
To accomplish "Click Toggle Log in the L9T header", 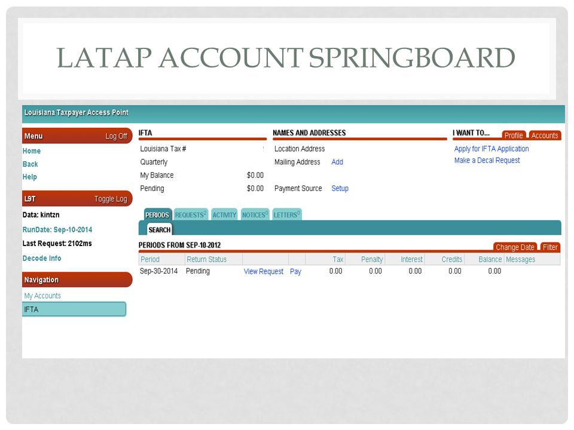I will [111, 199].
